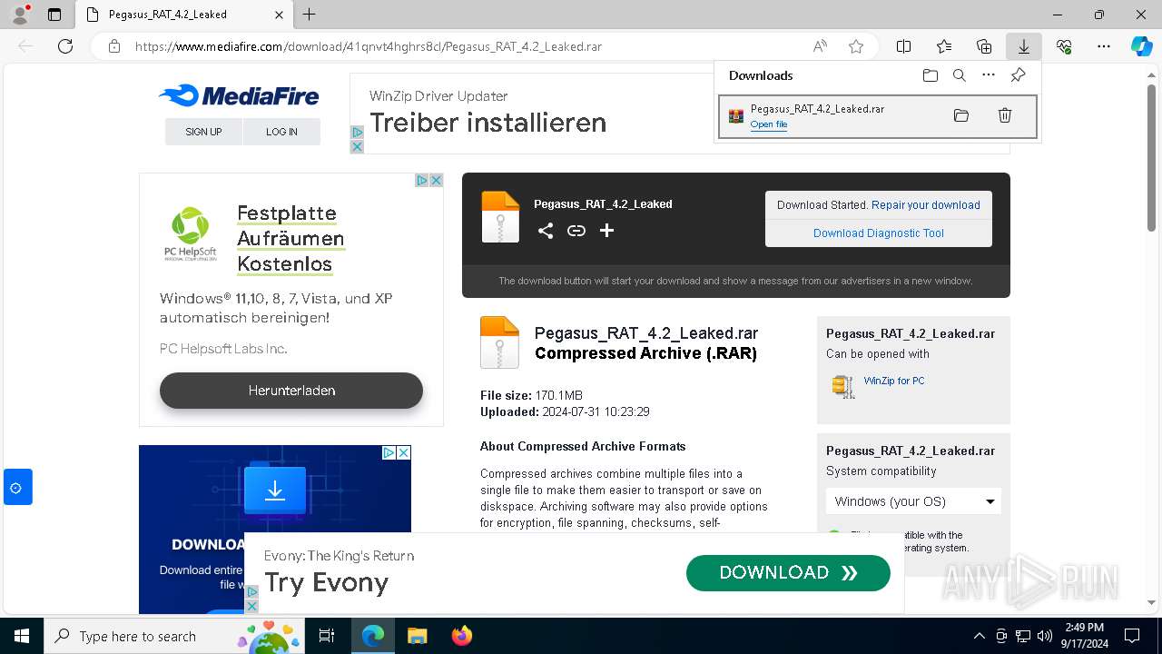Screen dimensions: 1162x654
Task: Open the Windows Start menu
Action: (x=22, y=636)
